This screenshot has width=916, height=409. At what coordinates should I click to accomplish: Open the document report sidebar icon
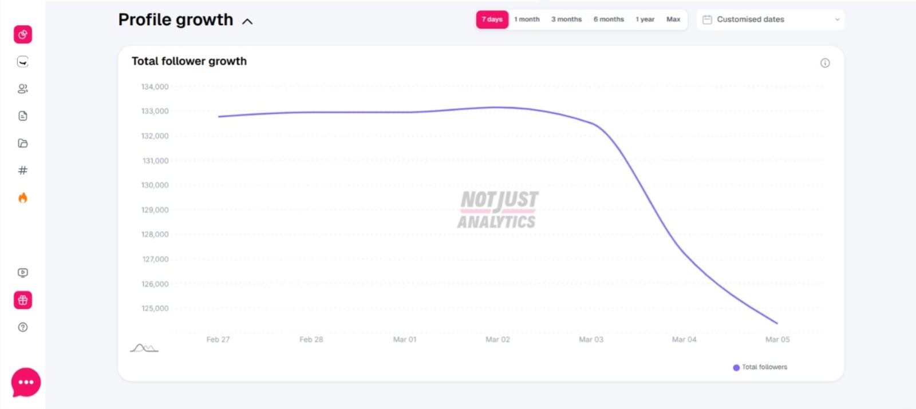tap(23, 116)
